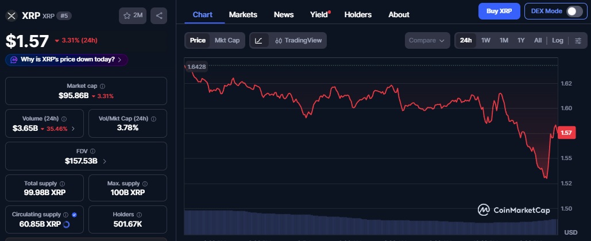Open News tab
The height and width of the screenshot is (241, 591).
[x=284, y=15]
